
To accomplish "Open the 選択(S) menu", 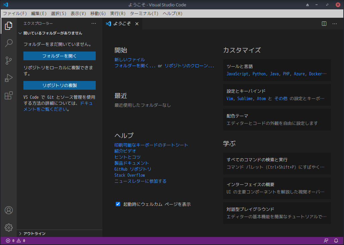I will click(59, 14).
